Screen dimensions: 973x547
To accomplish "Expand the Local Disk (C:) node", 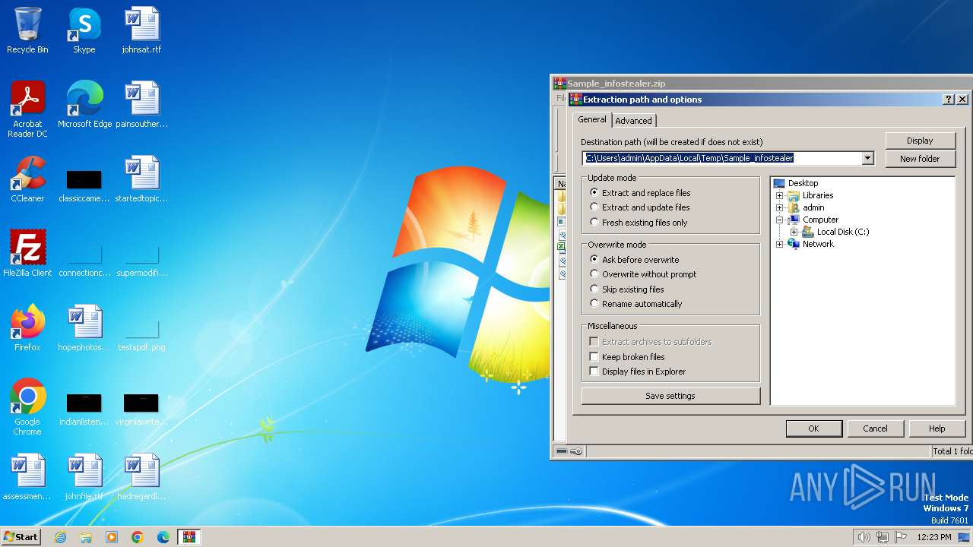I will [794, 232].
